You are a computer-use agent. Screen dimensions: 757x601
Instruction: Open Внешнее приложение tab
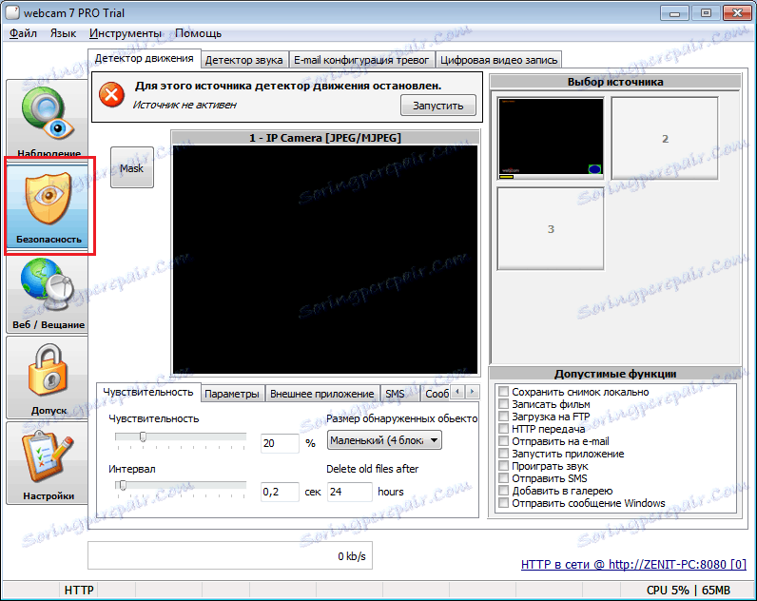click(322, 394)
